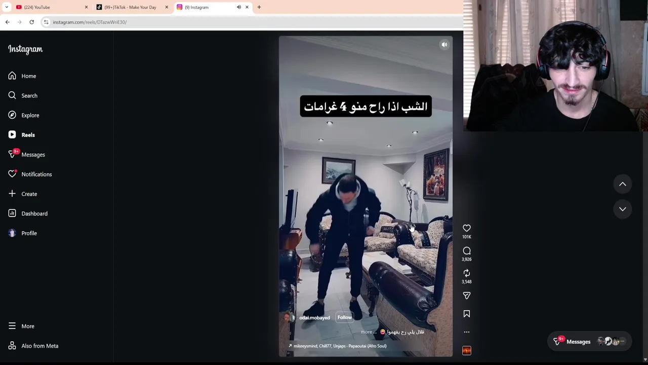
Task: Close the YouTube tab
Action: point(86,7)
